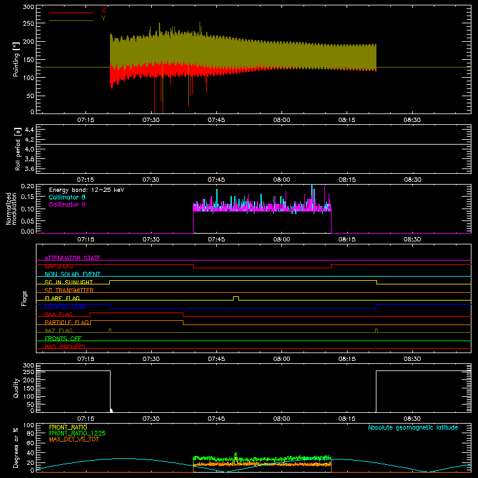This screenshot has height=478, width=478.
Task: Click 07:30 tick label under Flags plot
Action: (151, 359)
